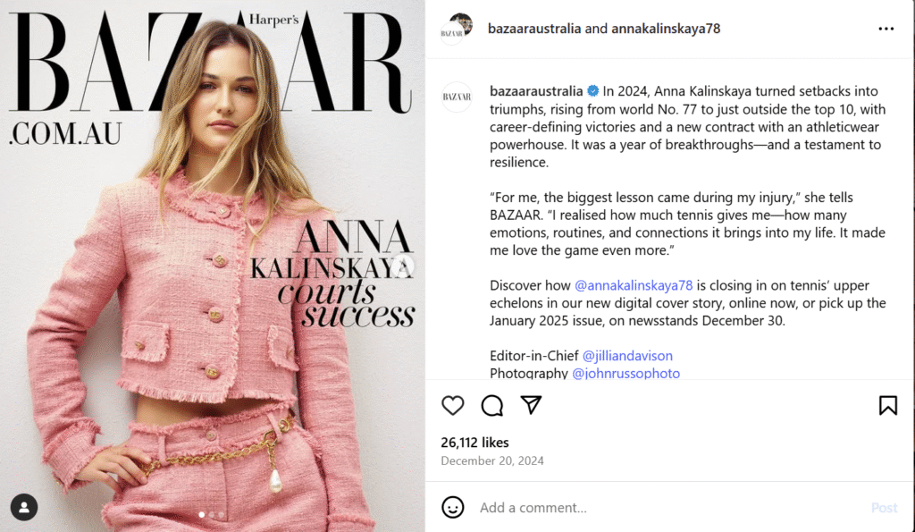915x532 pixels.
Task: Visit the @johnrussophoto photographer link
Action: point(625,373)
